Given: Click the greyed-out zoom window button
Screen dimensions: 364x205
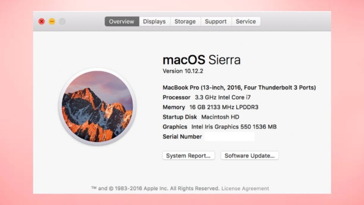Looking at the screenshot, I should [x=62, y=21].
